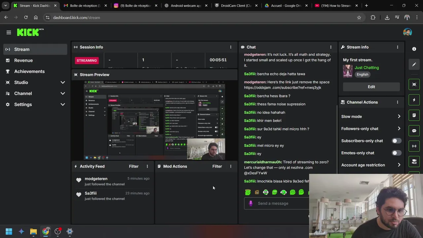Toggle the chat bubble widget icon
Screen dimensions: 423x238
(x=414, y=131)
